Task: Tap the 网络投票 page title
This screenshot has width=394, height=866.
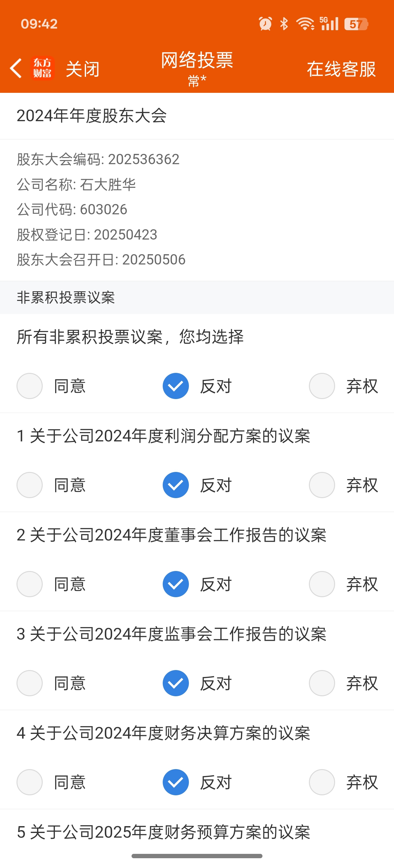Action: point(197,60)
